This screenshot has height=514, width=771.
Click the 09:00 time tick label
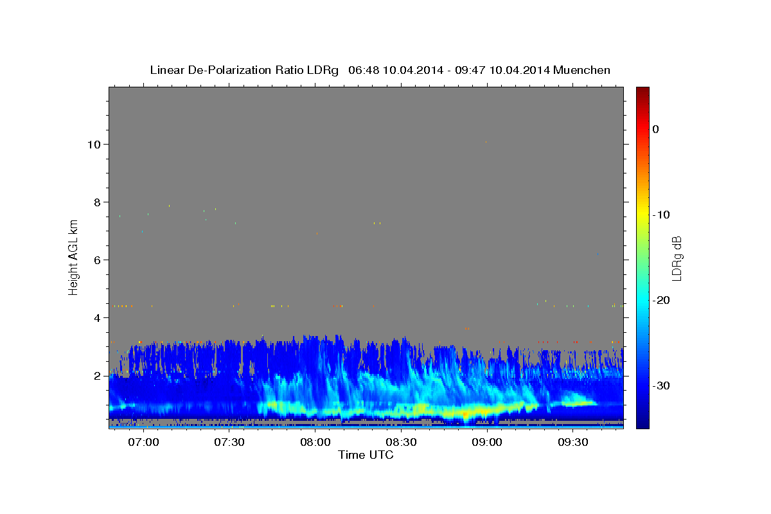(487, 443)
